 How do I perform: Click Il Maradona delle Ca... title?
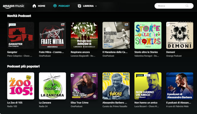(115, 52)
